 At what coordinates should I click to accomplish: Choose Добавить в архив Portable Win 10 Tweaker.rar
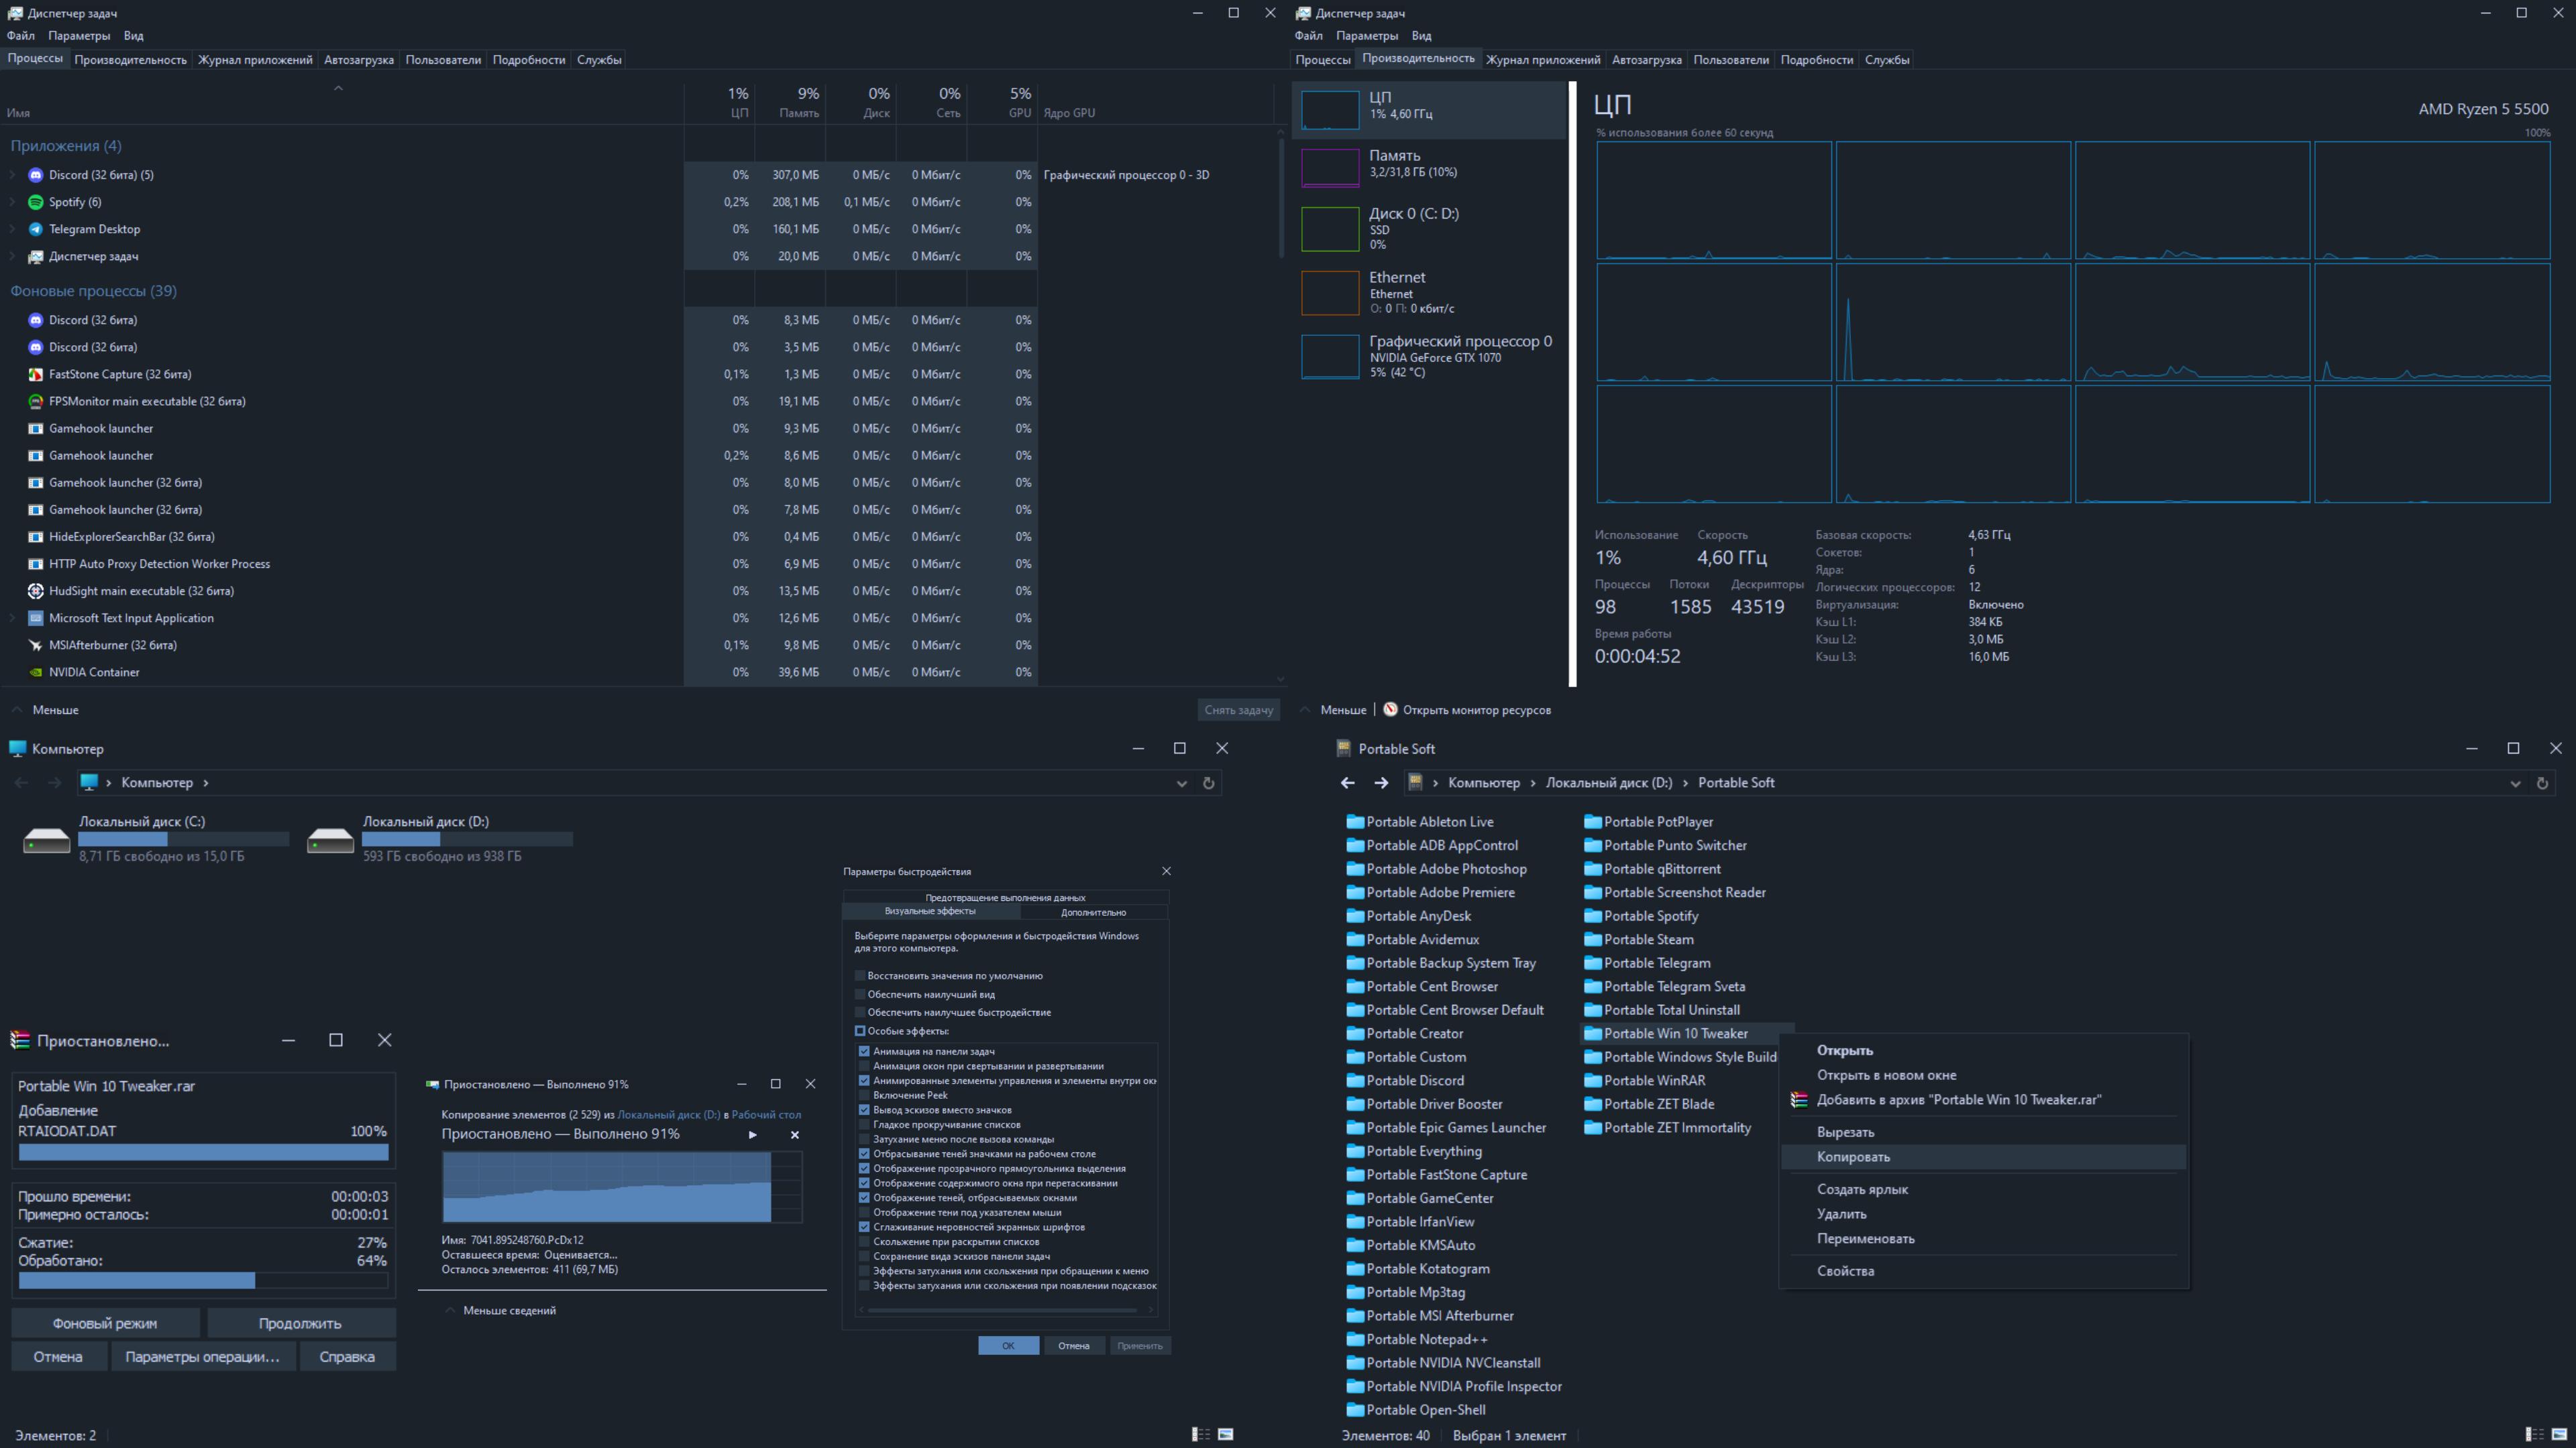pos(1983,1100)
